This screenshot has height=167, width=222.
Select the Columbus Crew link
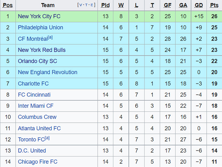[x=37, y=117]
